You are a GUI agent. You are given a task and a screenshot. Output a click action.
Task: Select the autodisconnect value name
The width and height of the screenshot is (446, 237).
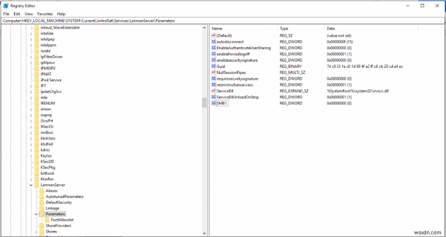pos(230,42)
